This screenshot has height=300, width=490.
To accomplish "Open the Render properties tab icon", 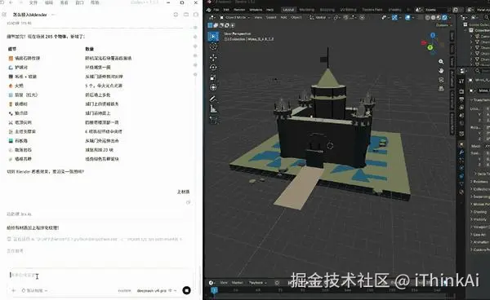I will coord(461,91).
